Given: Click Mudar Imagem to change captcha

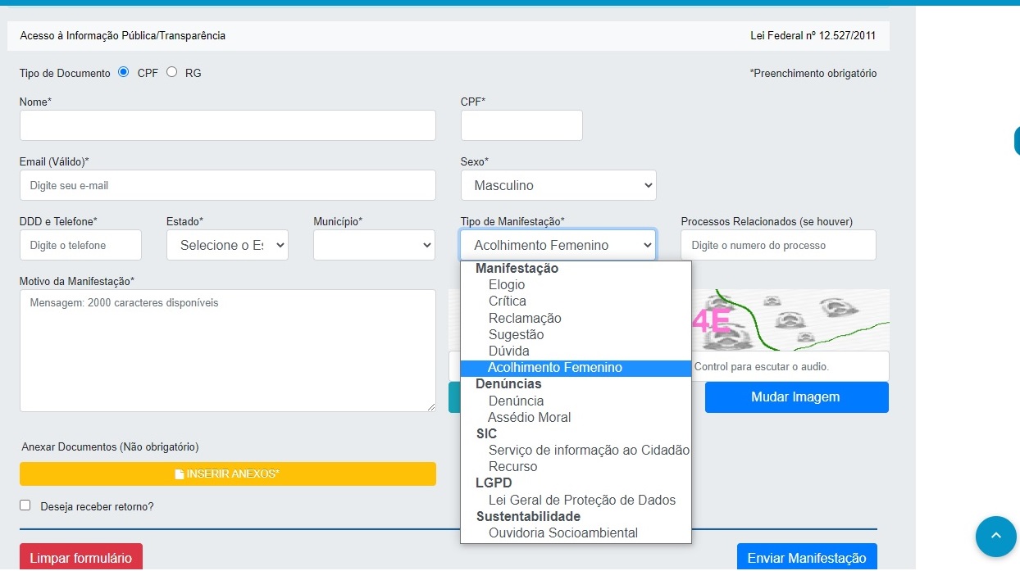Looking at the screenshot, I should pyautogui.click(x=795, y=397).
